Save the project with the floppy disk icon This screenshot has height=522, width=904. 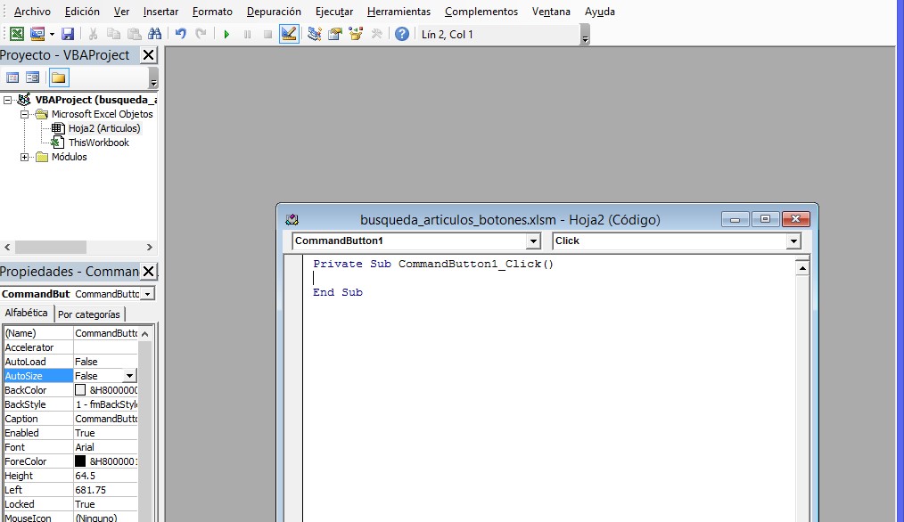(68, 34)
